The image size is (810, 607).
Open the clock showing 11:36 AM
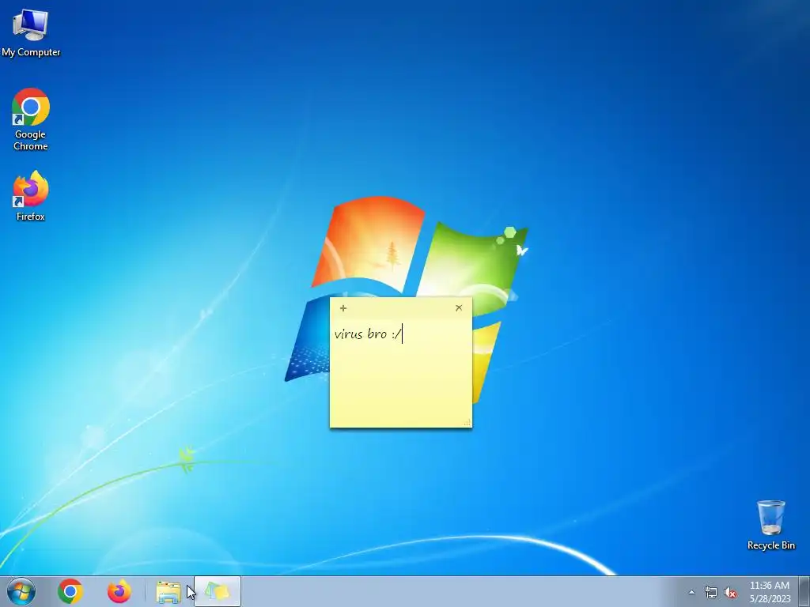point(770,592)
